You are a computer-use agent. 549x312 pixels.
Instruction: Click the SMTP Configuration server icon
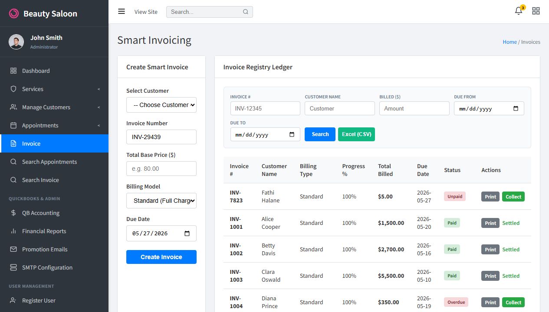click(13, 267)
